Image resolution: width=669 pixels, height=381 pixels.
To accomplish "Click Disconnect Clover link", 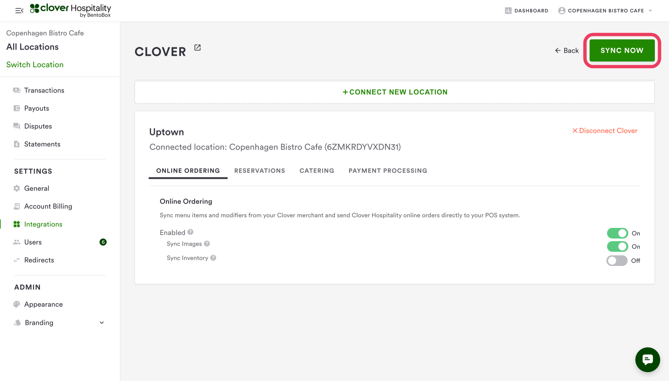I will [x=605, y=131].
